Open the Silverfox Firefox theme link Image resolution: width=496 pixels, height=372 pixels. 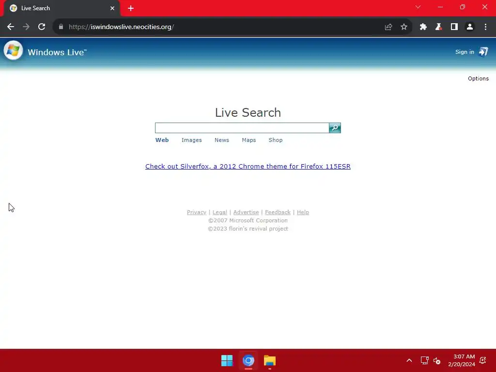pyautogui.click(x=248, y=167)
